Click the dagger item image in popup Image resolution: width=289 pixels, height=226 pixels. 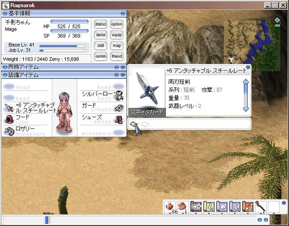(148, 89)
